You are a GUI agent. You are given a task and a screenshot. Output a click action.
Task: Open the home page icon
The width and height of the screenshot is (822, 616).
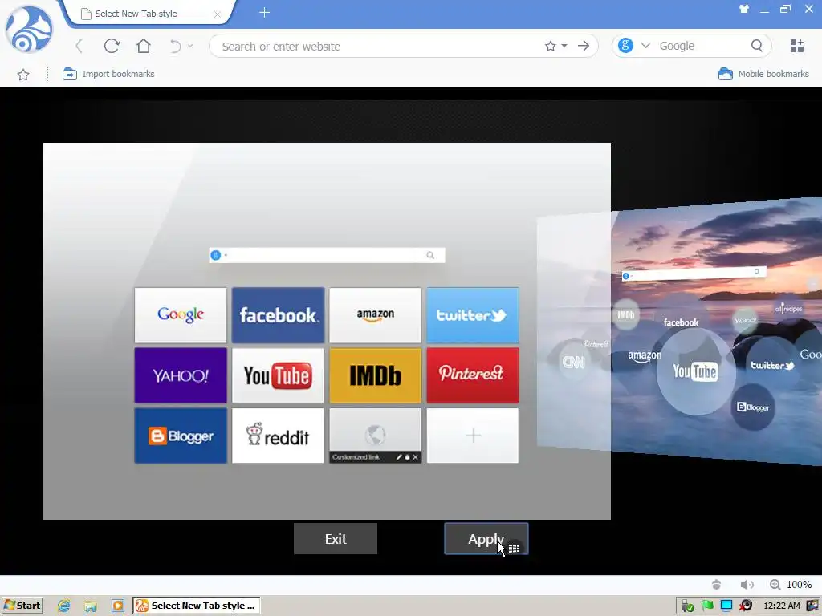click(143, 46)
